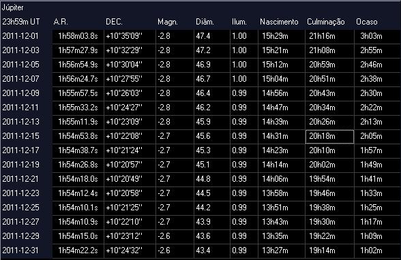The height and width of the screenshot is (260, 401).
Task: Click the set time cell 1h25m
Action: 378,208
